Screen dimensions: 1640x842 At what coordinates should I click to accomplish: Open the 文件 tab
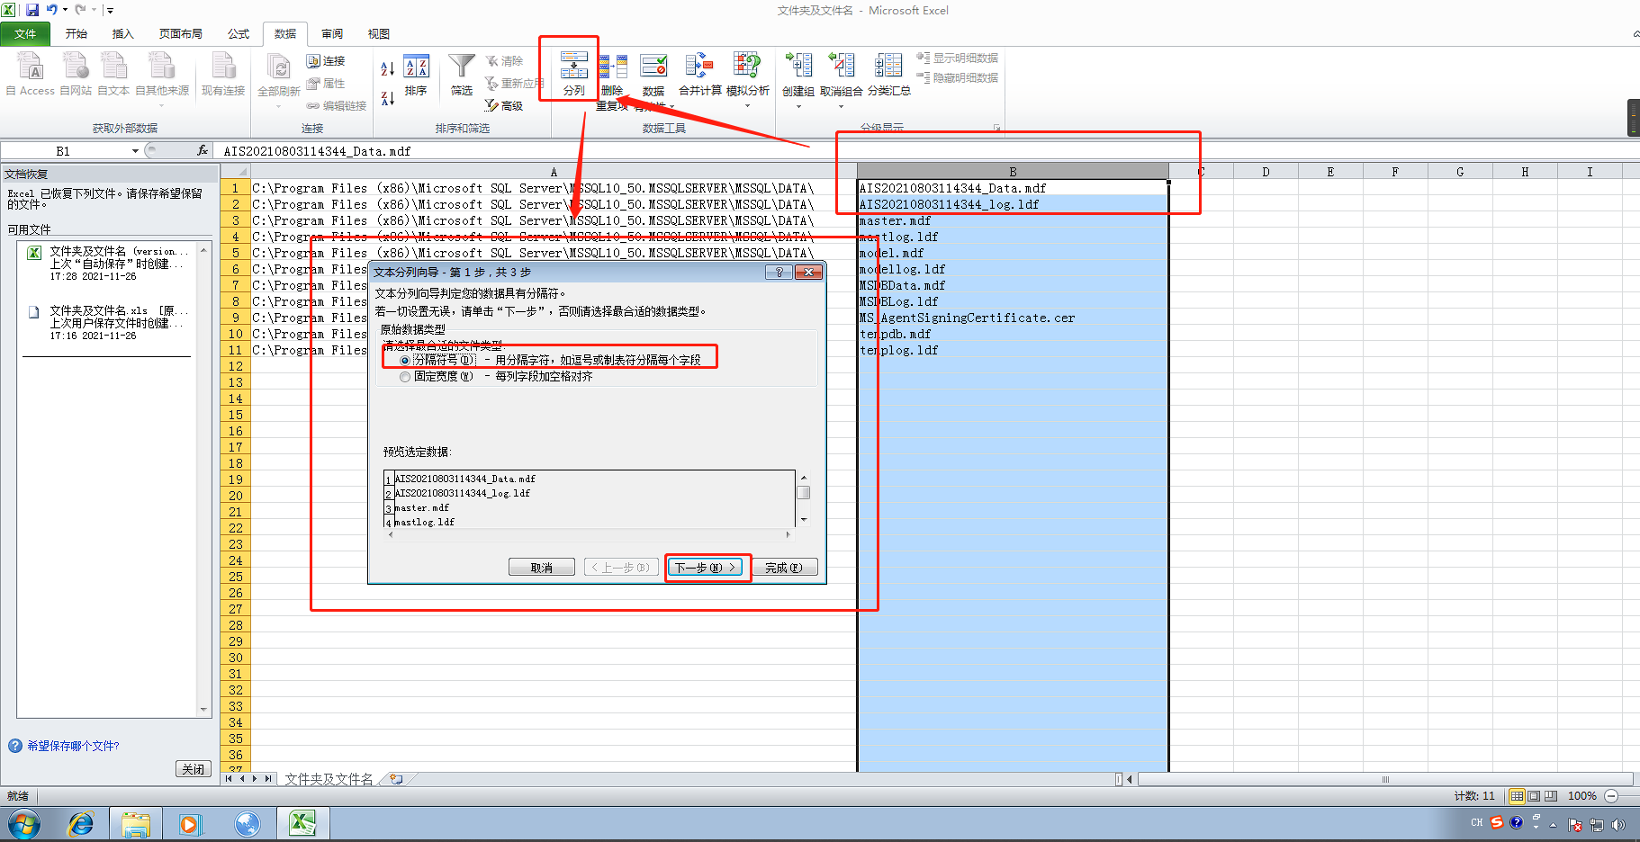(25, 33)
